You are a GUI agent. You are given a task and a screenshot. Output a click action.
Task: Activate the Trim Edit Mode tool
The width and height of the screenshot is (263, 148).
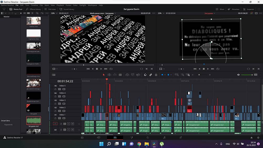pos(109,75)
